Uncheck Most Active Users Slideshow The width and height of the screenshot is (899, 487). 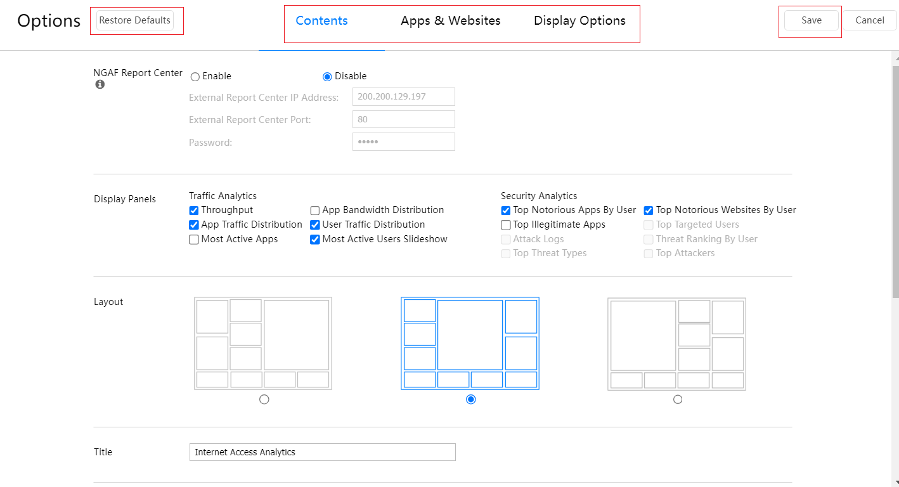(315, 240)
